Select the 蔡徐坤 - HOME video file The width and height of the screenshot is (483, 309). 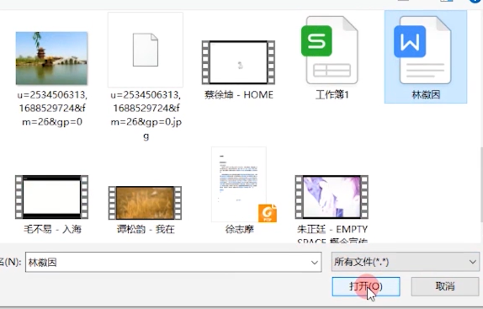click(x=238, y=62)
